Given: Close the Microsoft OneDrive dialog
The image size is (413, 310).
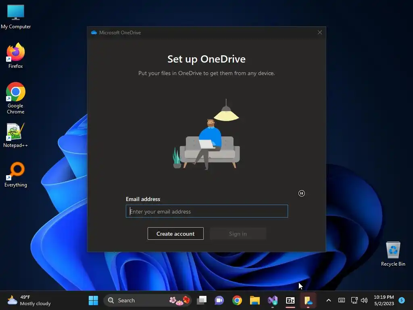Looking at the screenshot, I should [320, 32].
